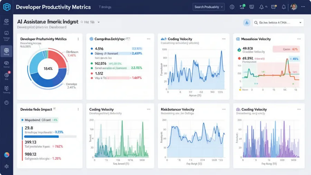
Task: Click the 399.13 impact value
Action: [30, 142]
